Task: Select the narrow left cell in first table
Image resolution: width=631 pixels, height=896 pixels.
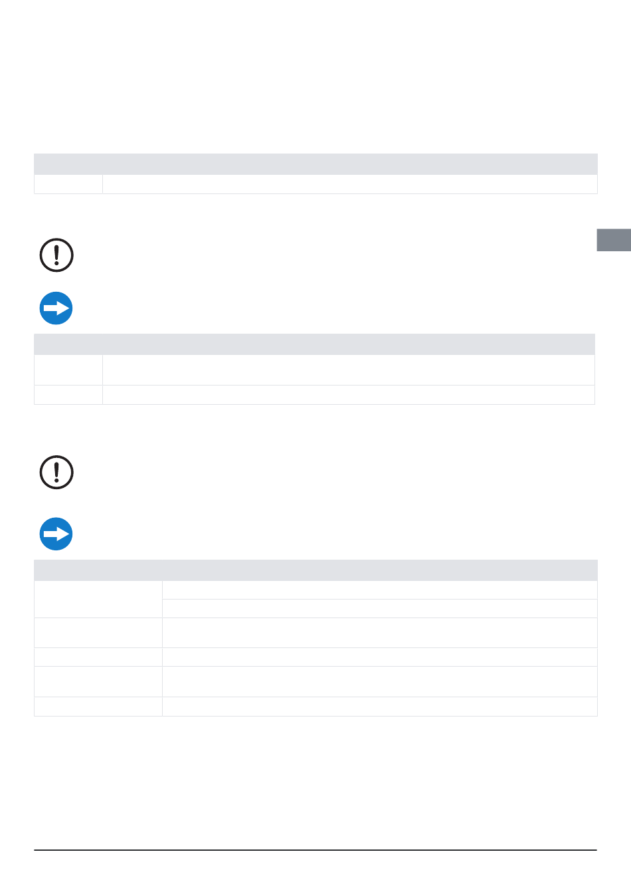Action: pos(68,184)
